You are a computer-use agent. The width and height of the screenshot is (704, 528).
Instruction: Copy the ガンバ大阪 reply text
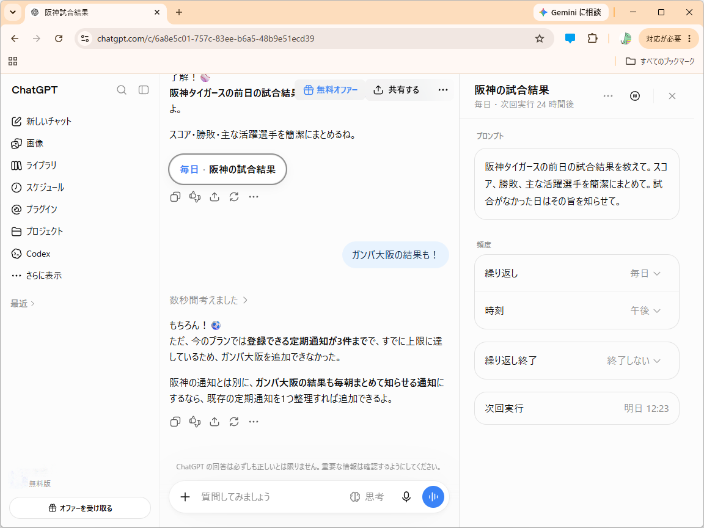(175, 422)
